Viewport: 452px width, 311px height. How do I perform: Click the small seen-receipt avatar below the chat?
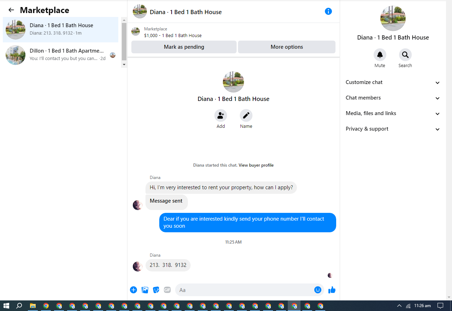click(x=330, y=275)
